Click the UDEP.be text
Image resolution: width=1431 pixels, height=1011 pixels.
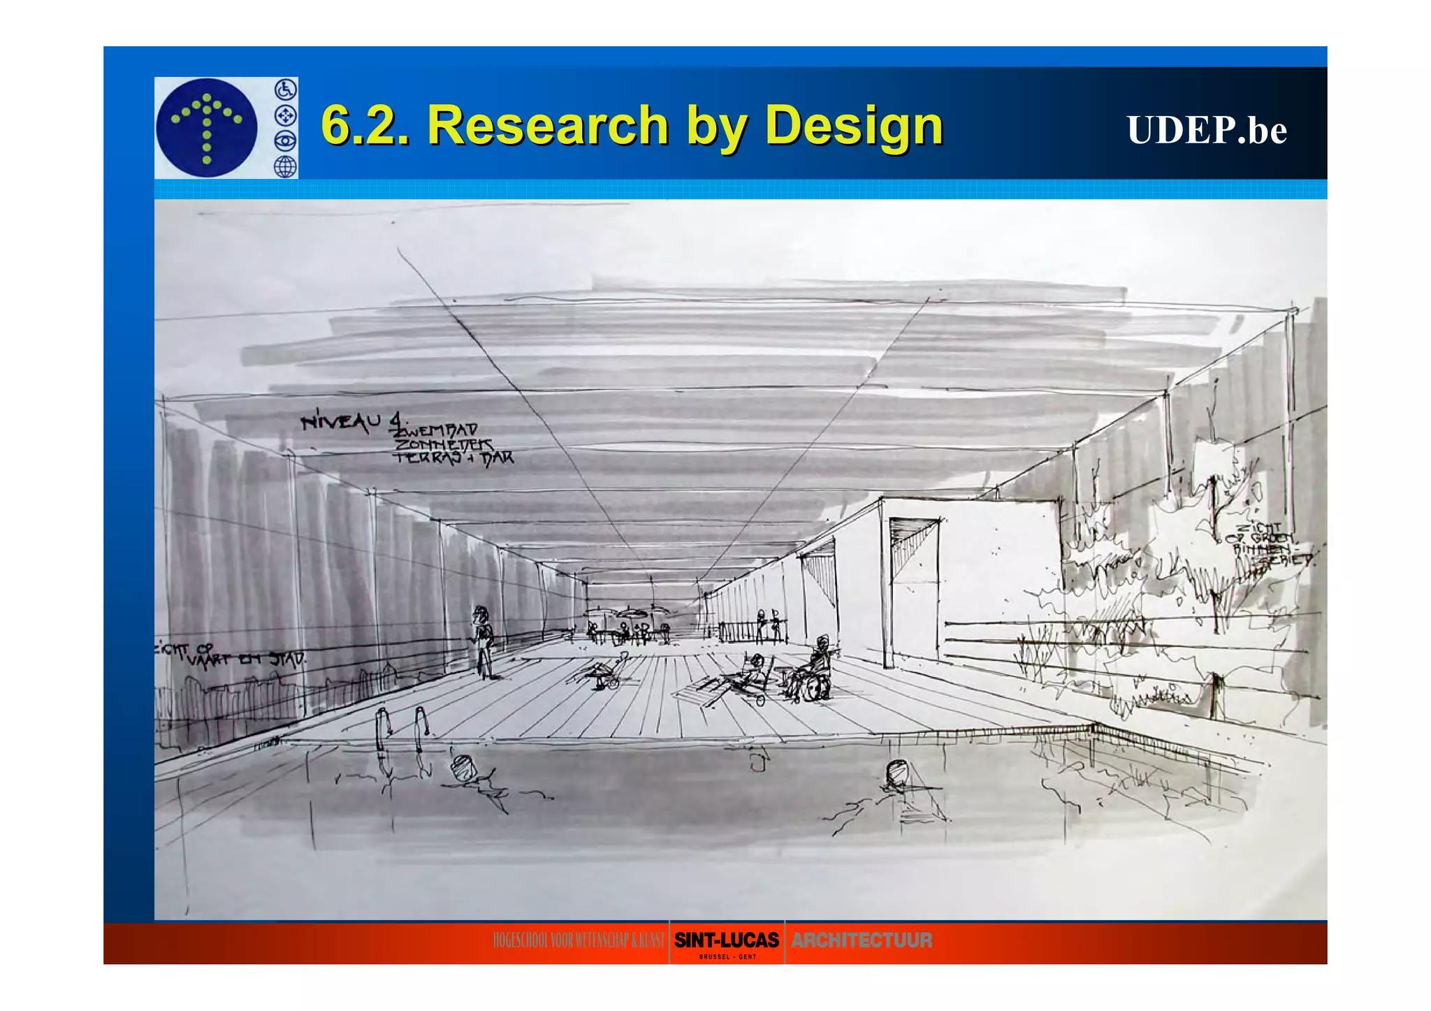click(1207, 130)
